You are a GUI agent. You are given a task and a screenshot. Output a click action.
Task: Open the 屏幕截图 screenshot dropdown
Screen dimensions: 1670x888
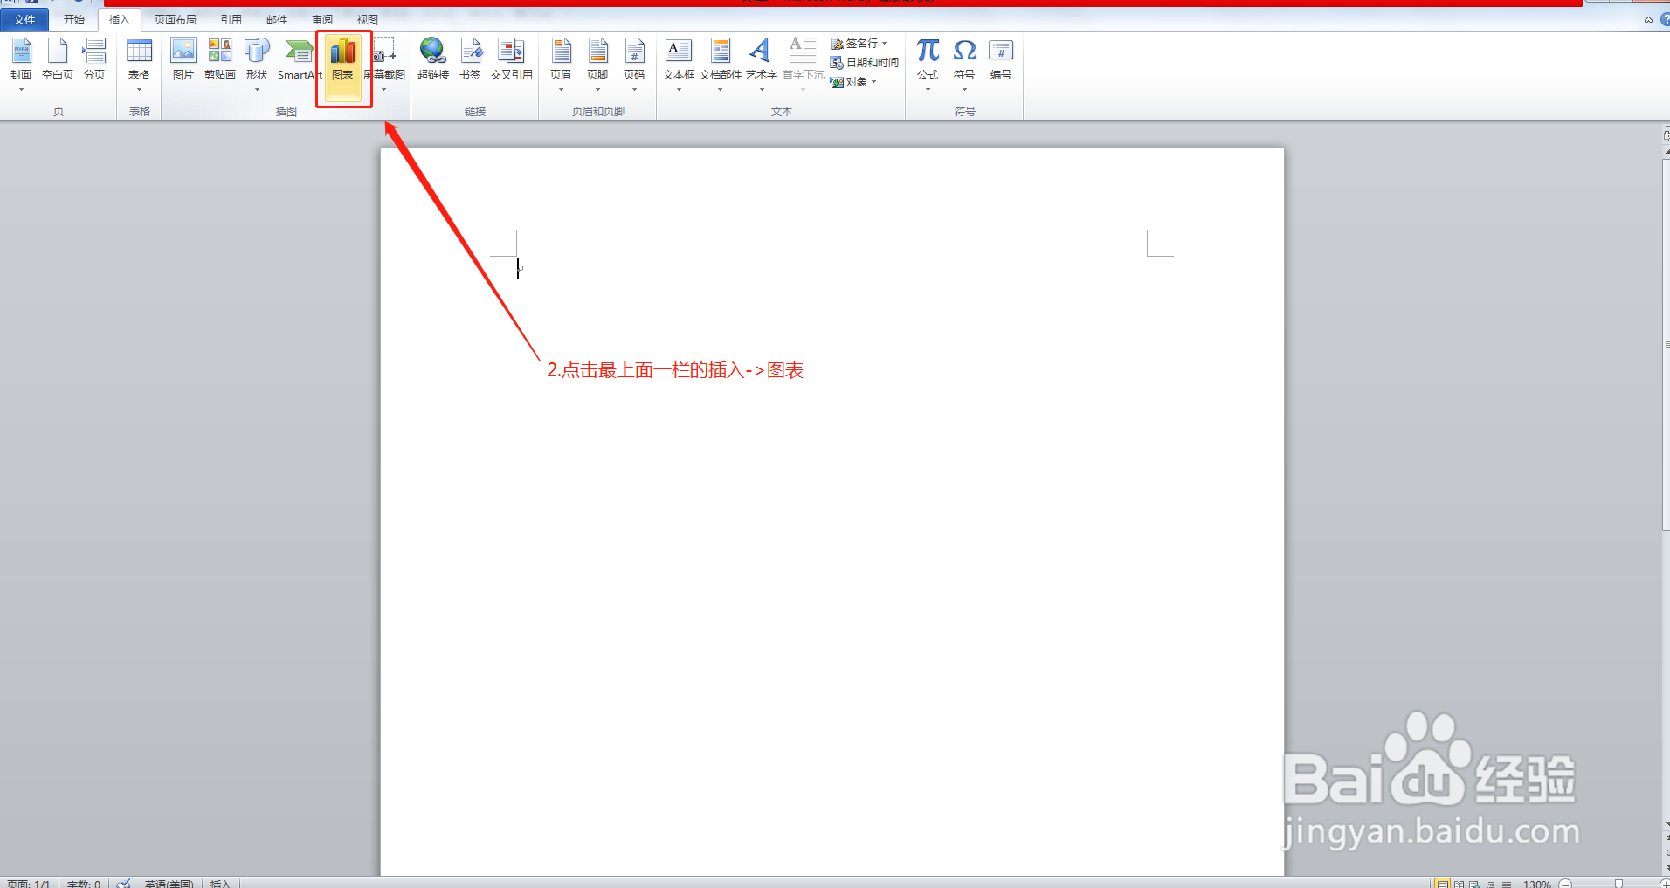click(x=383, y=89)
